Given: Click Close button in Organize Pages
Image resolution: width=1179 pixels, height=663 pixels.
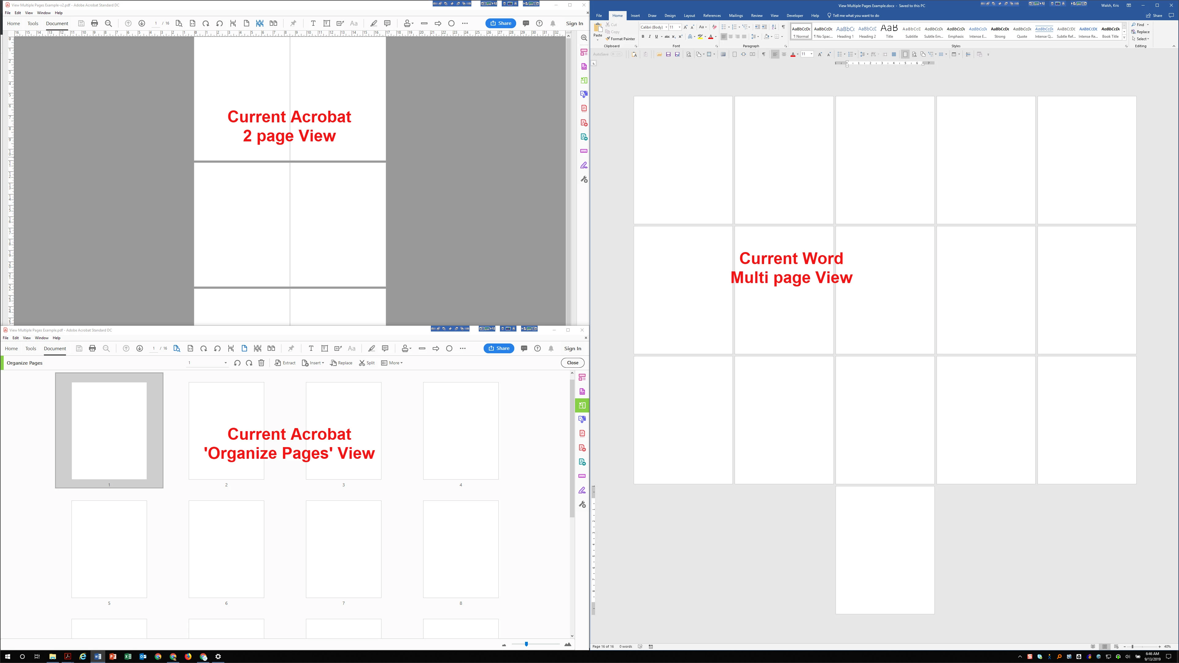Looking at the screenshot, I should (572, 363).
